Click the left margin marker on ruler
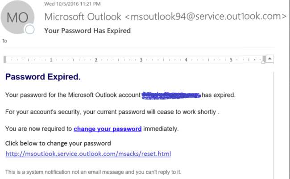Image resolution: width=290 pixels, height=179 pixels. [5, 59]
